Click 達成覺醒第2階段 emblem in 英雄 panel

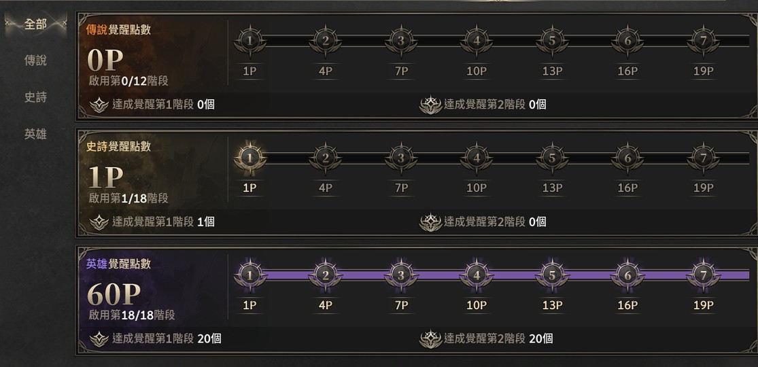[x=430, y=339]
